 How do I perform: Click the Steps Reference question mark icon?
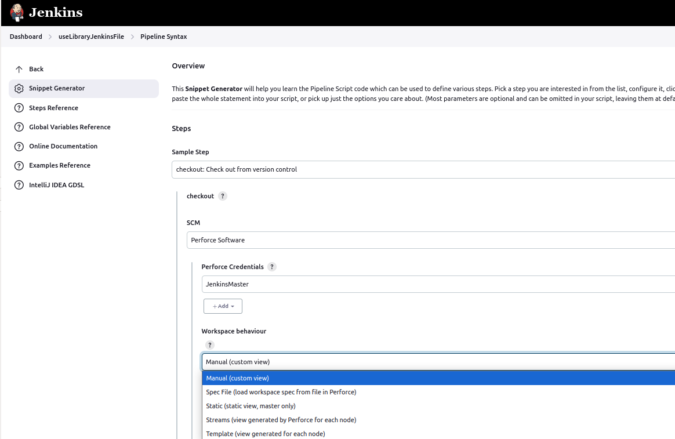(x=19, y=108)
